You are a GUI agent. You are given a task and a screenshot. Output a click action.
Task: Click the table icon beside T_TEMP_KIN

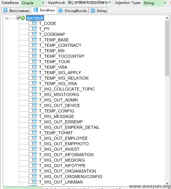[x=35, y=51]
